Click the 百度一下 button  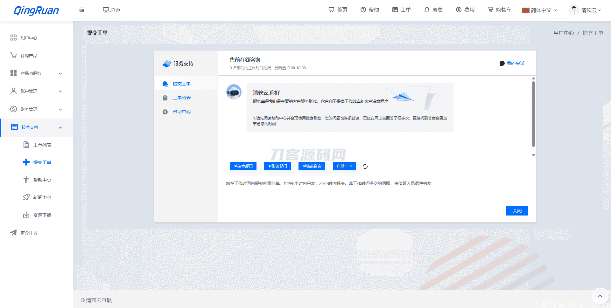pyautogui.click(x=344, y=166)
